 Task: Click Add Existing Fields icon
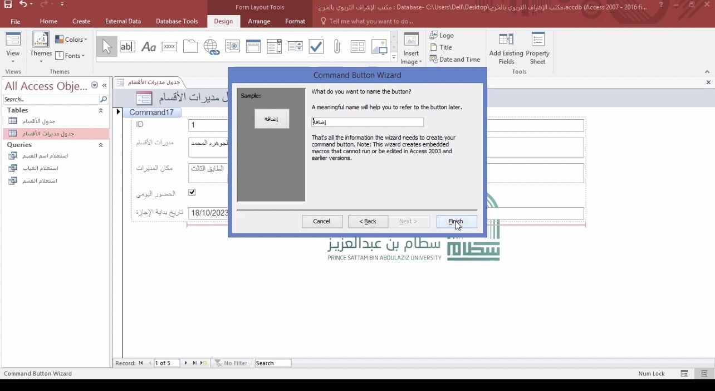[506, 48]
